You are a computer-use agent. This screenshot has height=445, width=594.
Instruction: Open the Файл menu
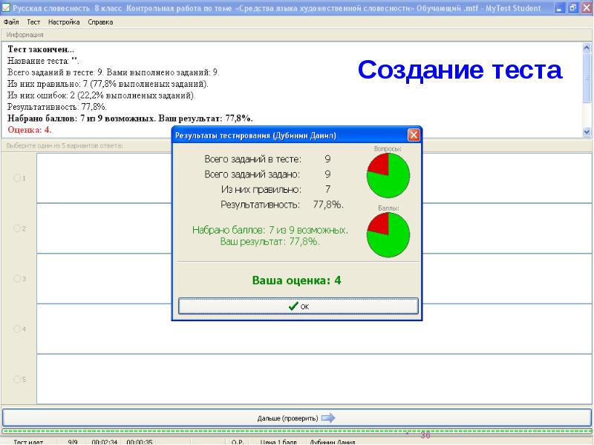pos(11,22)
